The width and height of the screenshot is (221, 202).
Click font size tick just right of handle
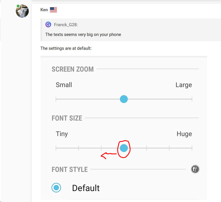click(x=147, y=148)
